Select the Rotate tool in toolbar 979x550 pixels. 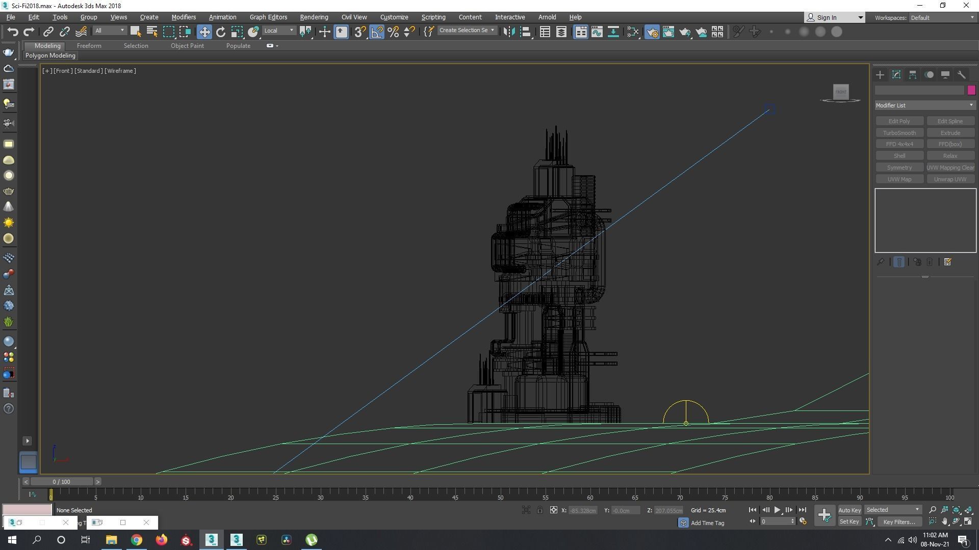pos(220,32)
